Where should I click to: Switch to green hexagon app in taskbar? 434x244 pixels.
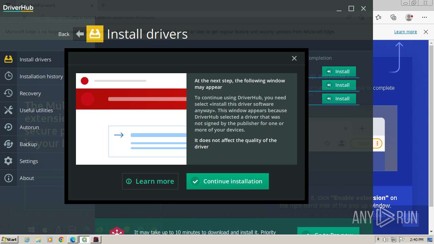point(84,240)
